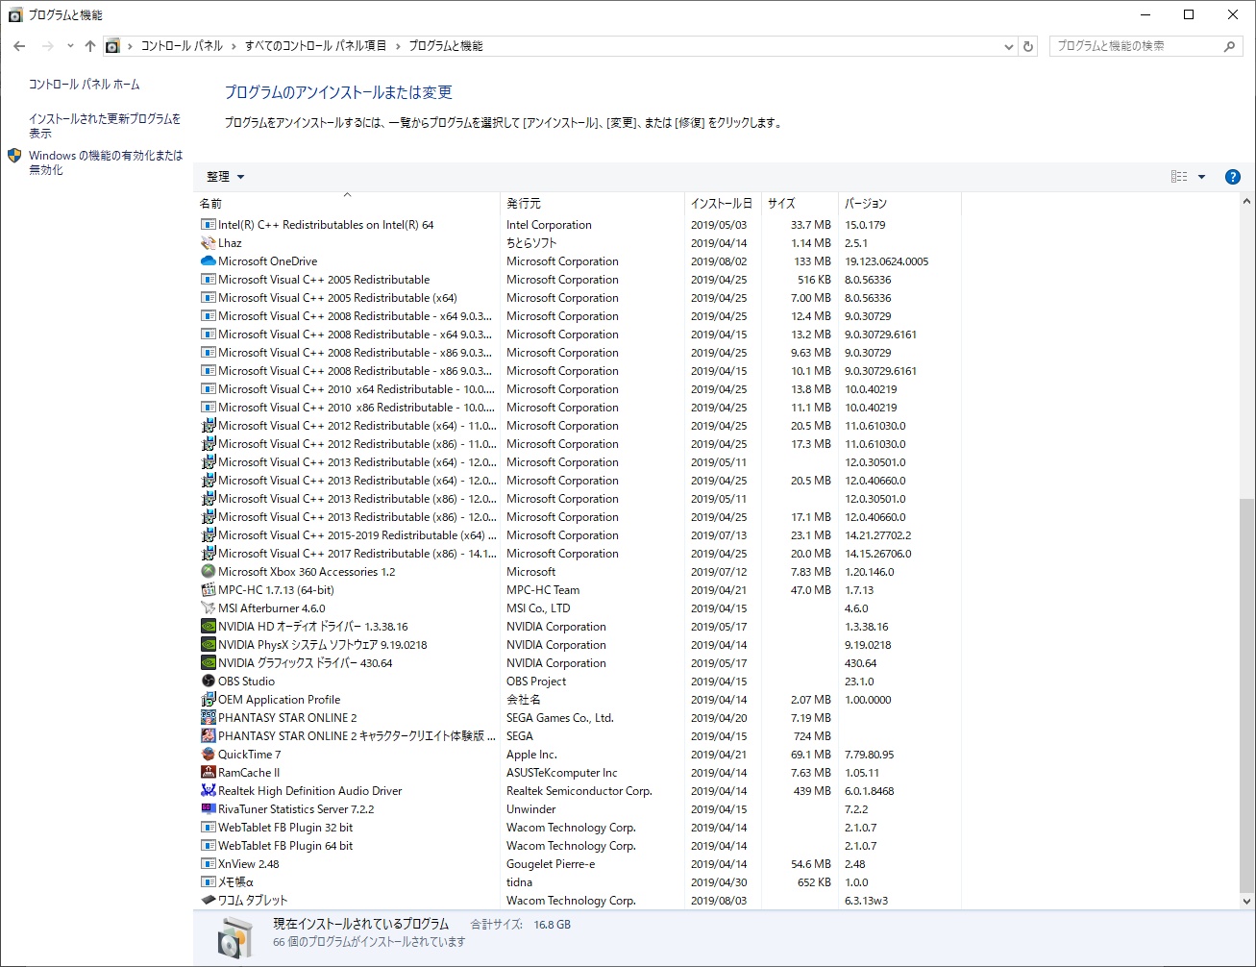Click the Visual C++ 2015-2019 Redistributable icon

(209, 535)
